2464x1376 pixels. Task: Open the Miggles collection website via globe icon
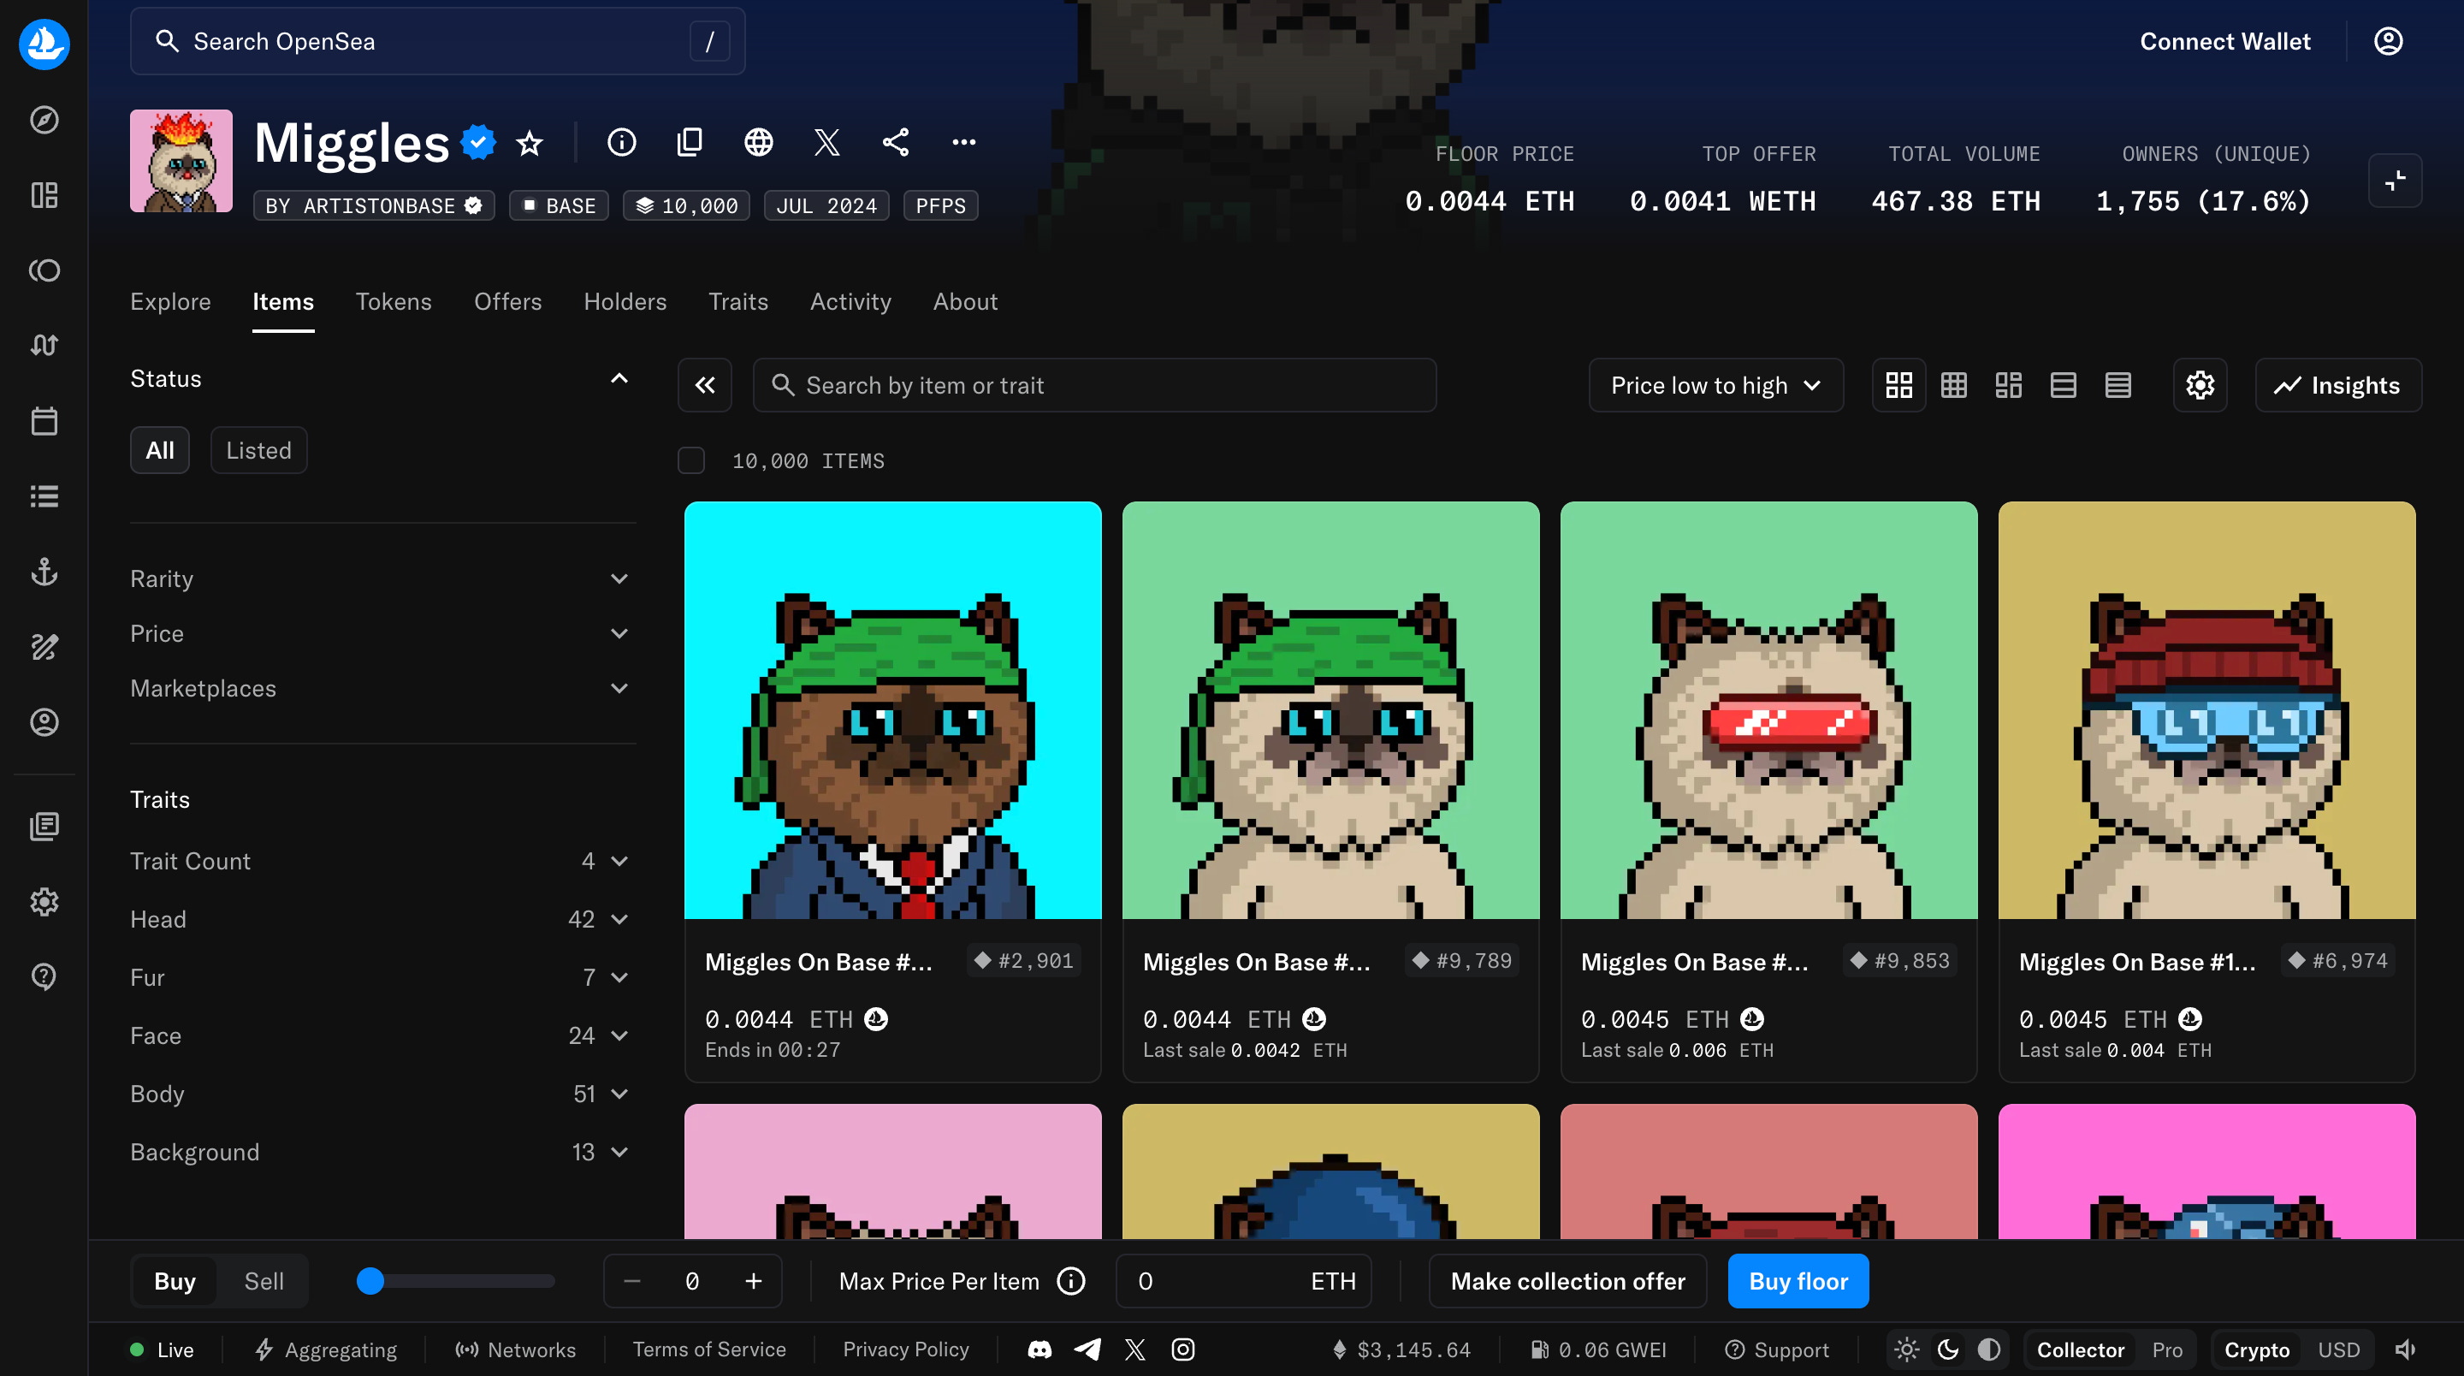tap(757, 141)
